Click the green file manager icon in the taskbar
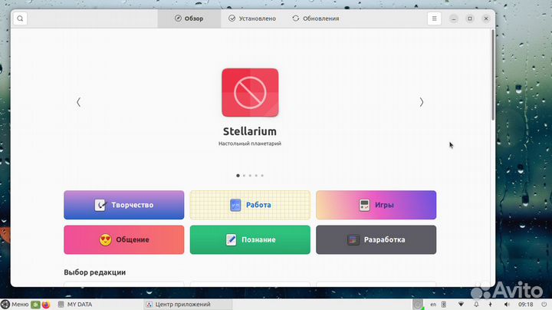Screen dimensions: 552x310 coord(36,305)
